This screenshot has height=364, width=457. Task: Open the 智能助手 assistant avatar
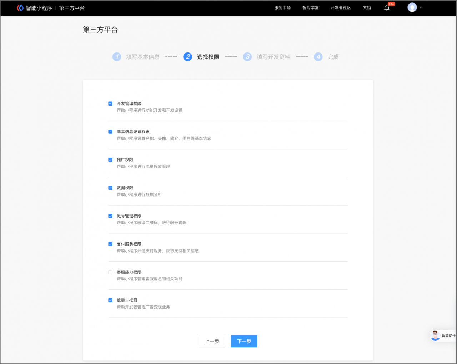pos(435,335)
